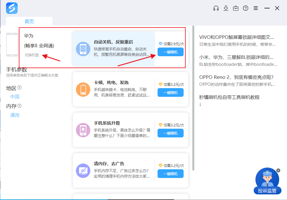Click the gold diamond by 卡顿 card price
The width and height of the screenshot is (287, 200).
160,84
